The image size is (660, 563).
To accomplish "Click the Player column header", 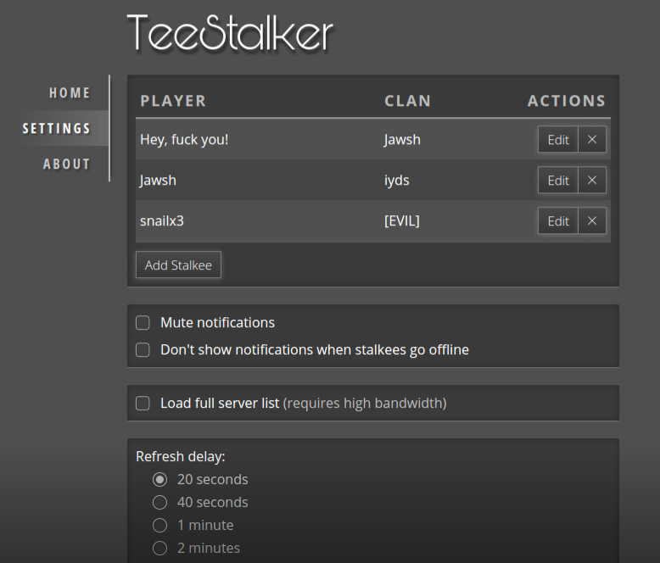I will pos(173,101).
